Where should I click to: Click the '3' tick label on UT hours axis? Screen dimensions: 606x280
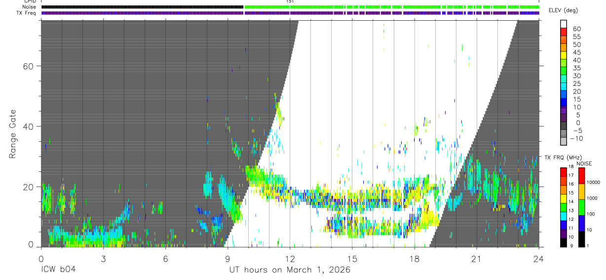(103, 259)
